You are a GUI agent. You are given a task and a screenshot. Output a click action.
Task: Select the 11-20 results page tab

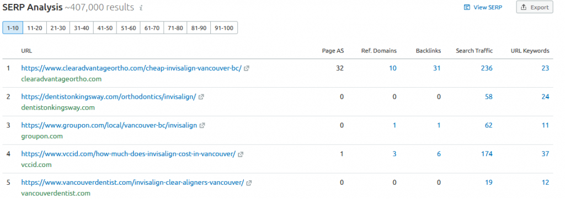click(x=35, y=28)
